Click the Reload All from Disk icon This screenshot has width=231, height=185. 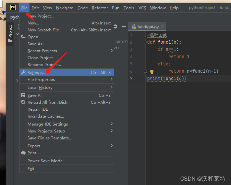click(23, 102)
